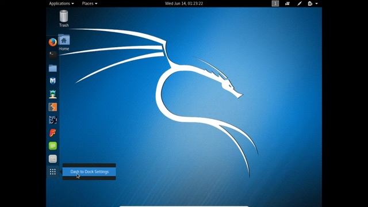This screenshot has height=207, width=368.
Task: Select the Trash desktop icon
Action: click(x=64, y=19)
